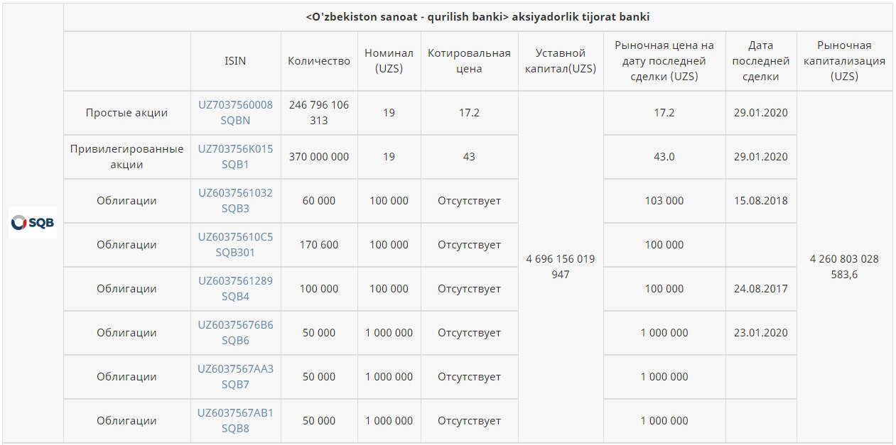The image size is (896, 445).
Task: Click the Номинал (UZS) column header
Action: 389,61
